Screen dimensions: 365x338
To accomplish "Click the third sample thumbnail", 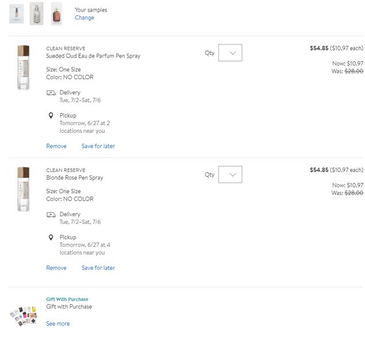I will (56, 13).
